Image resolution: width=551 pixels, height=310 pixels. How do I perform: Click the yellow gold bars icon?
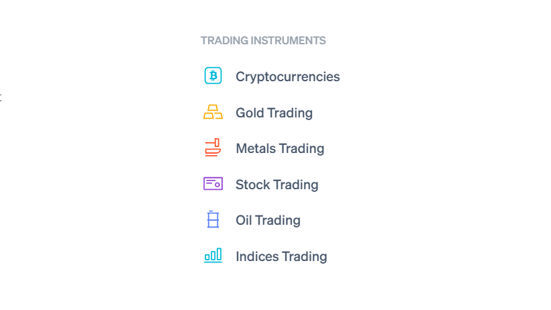click(x=213, y=112)
